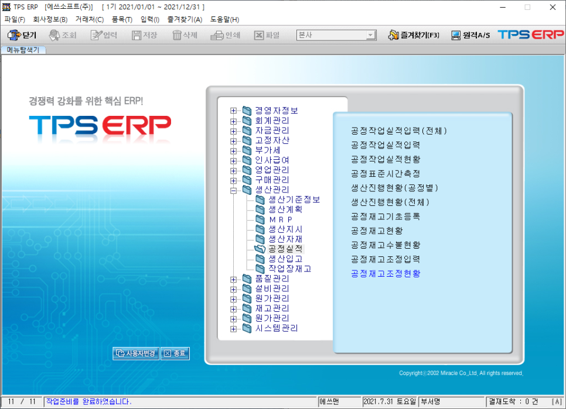Viewport: 566px width, 409px height.
Task: Click the 영업관리 folder icon
Action: pyautogui.click(x=247, y=170)
